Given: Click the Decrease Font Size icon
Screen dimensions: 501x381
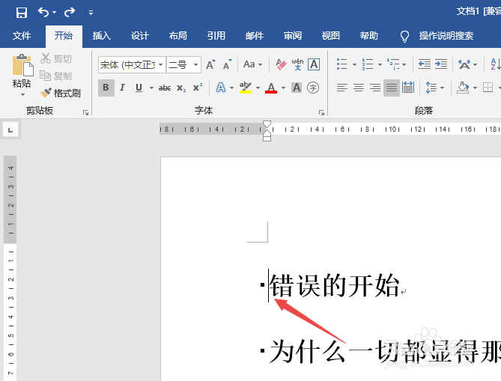Looking at the screenshot, I should coord(227,64).
